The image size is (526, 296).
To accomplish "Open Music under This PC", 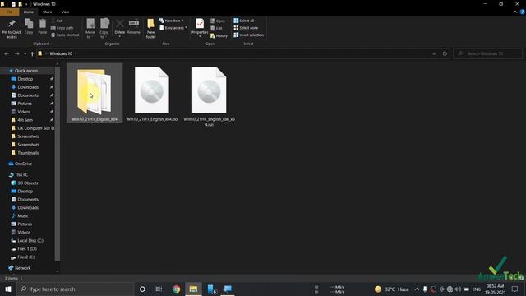I will (x=23, y=216).
